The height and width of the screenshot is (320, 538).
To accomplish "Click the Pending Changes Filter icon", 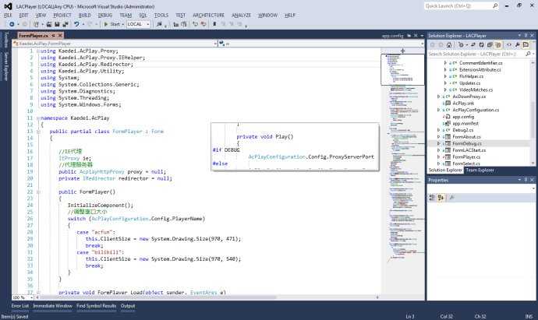I will [x=462, y=45].
